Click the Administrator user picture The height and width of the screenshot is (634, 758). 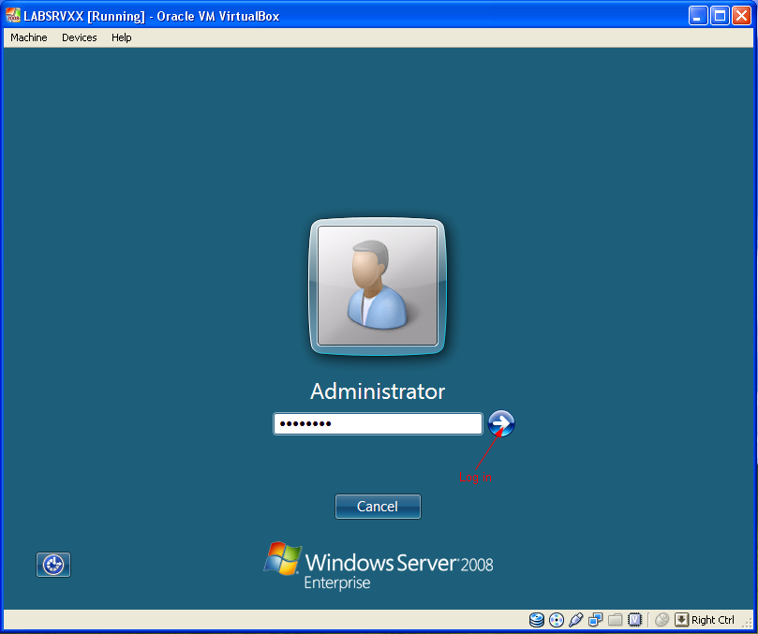click(x=377, y=286)
